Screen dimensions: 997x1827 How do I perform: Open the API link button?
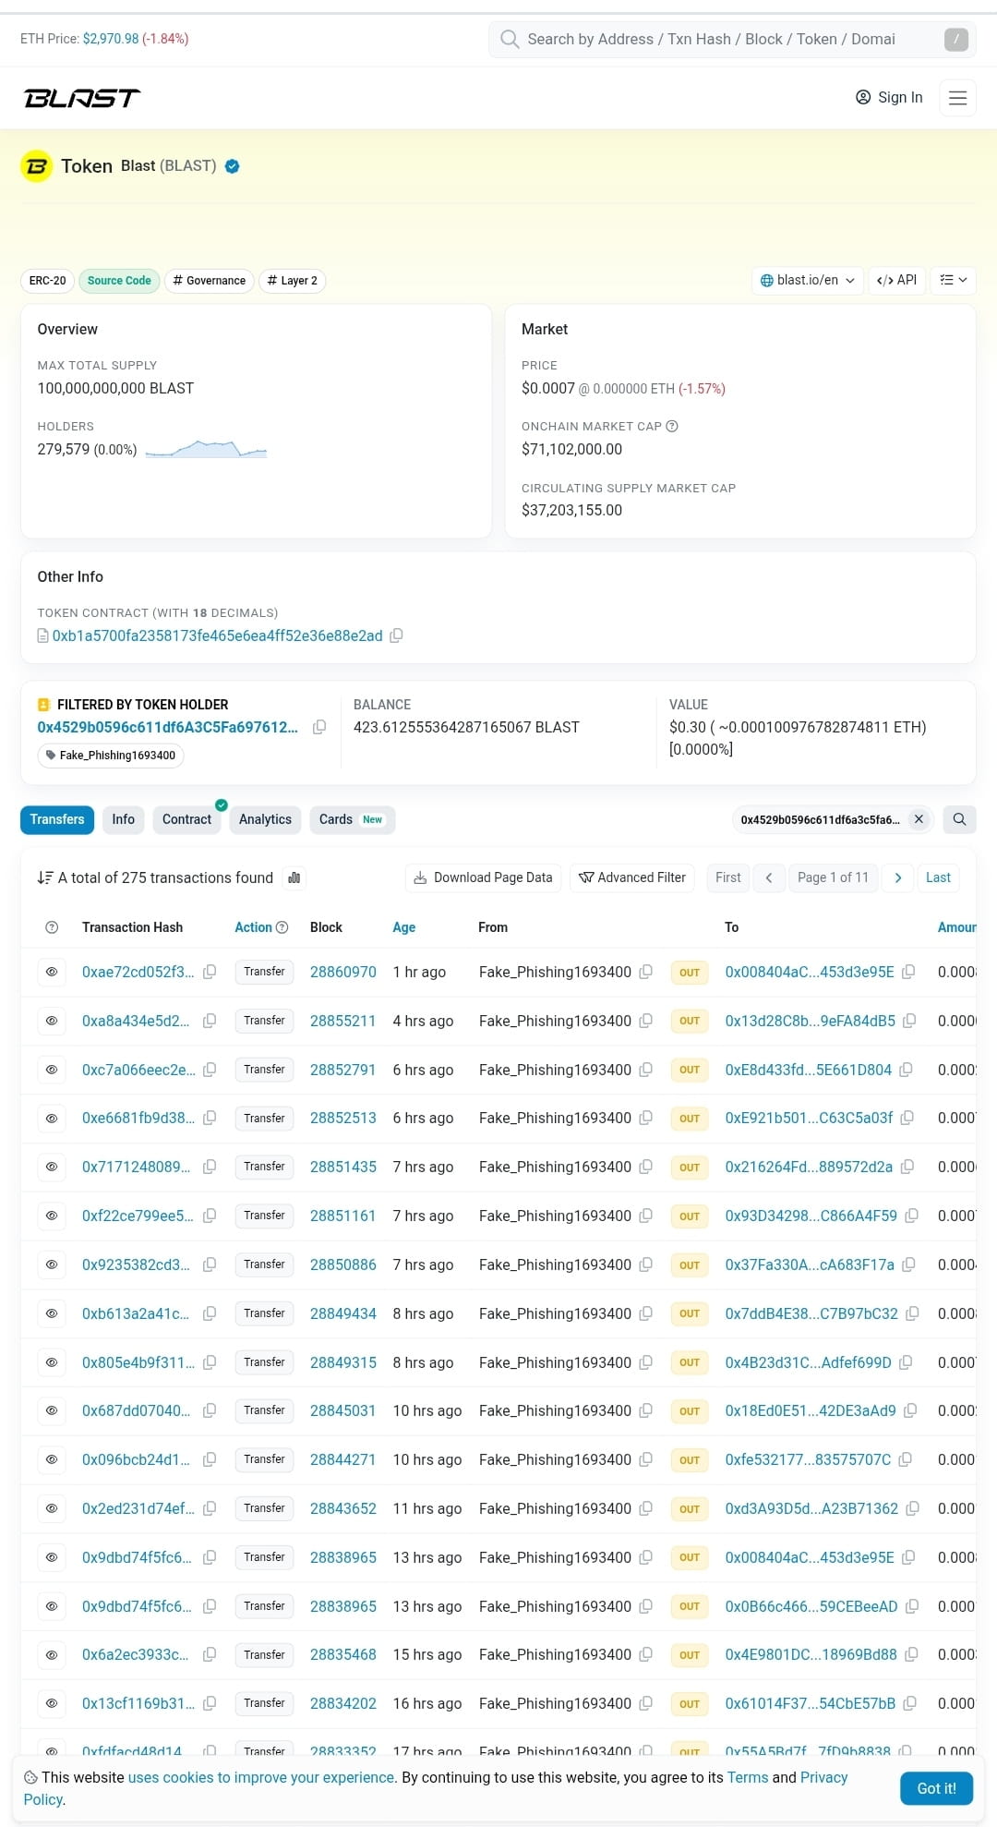pos(896,280)
